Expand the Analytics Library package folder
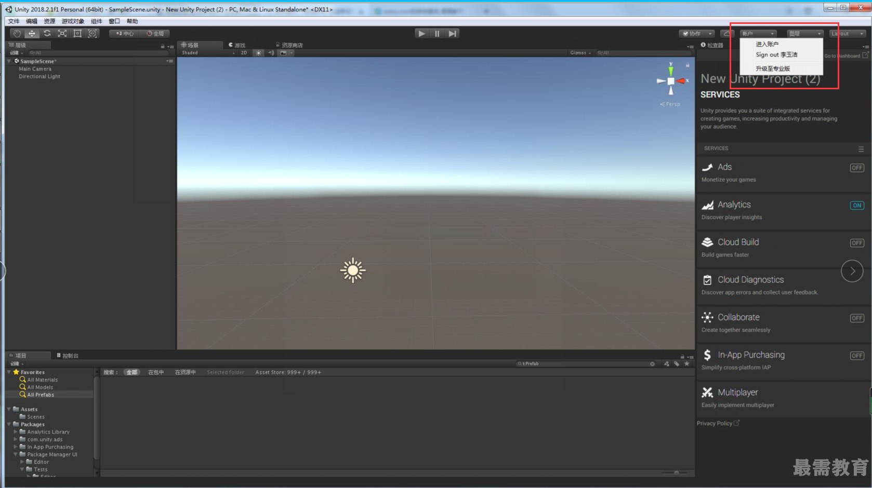 tap(16, 432)
